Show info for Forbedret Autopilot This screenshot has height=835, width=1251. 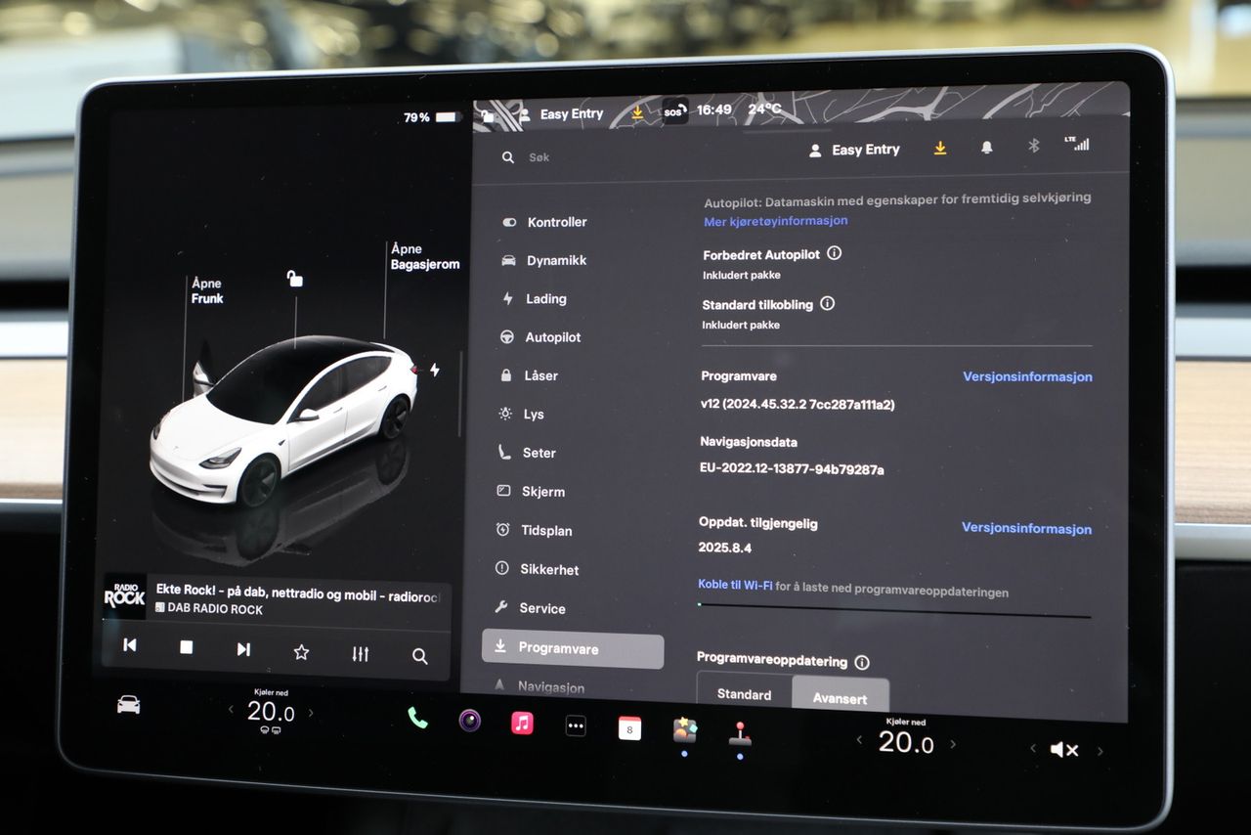(834, 253)
